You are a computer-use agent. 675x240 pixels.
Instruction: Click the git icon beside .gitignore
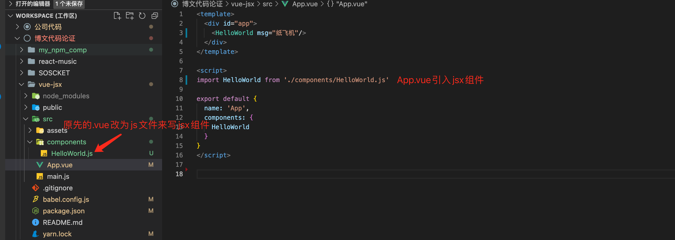pyautogui.click(x=35, y=188)
